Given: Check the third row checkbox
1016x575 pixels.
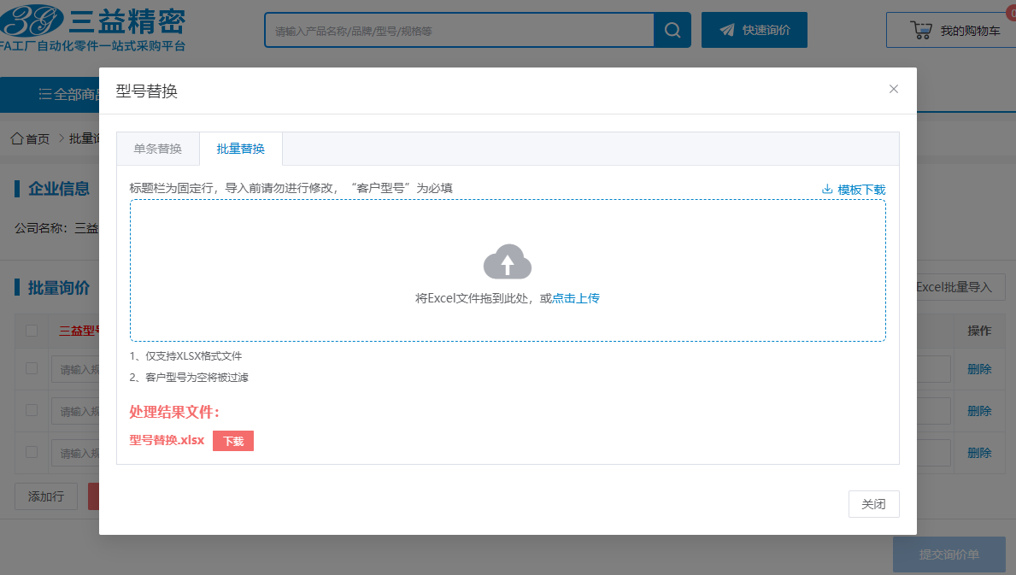Looking at the screenshot, I should point(31,453).
